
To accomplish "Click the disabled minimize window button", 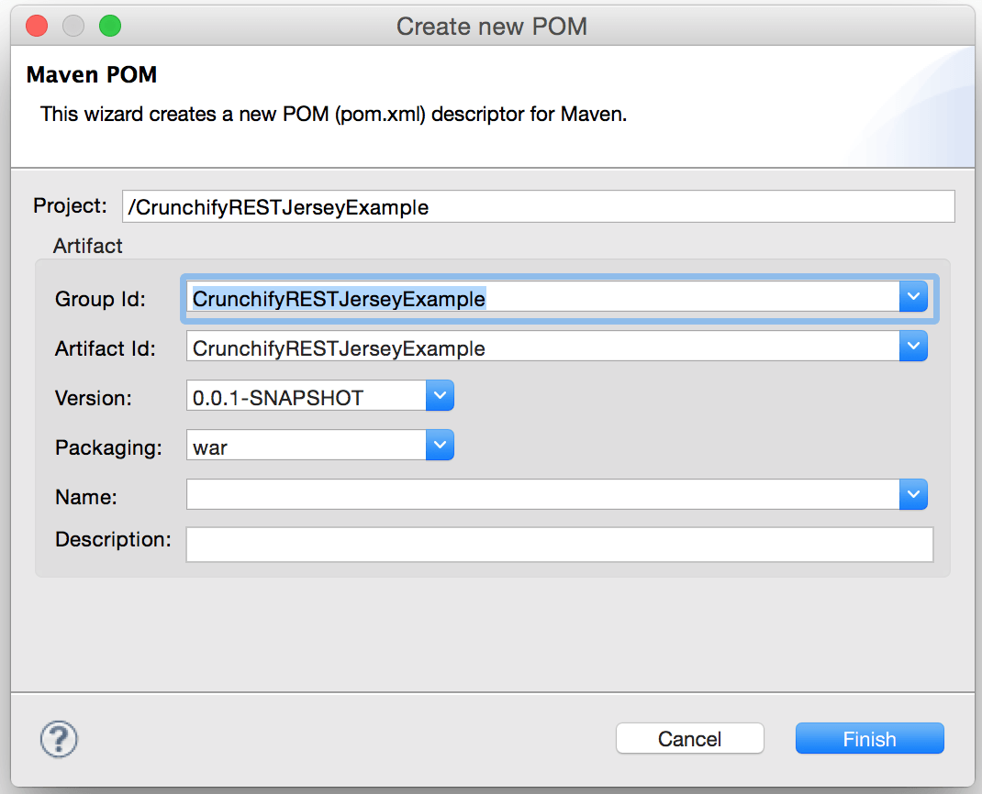I will click(73, 26).
